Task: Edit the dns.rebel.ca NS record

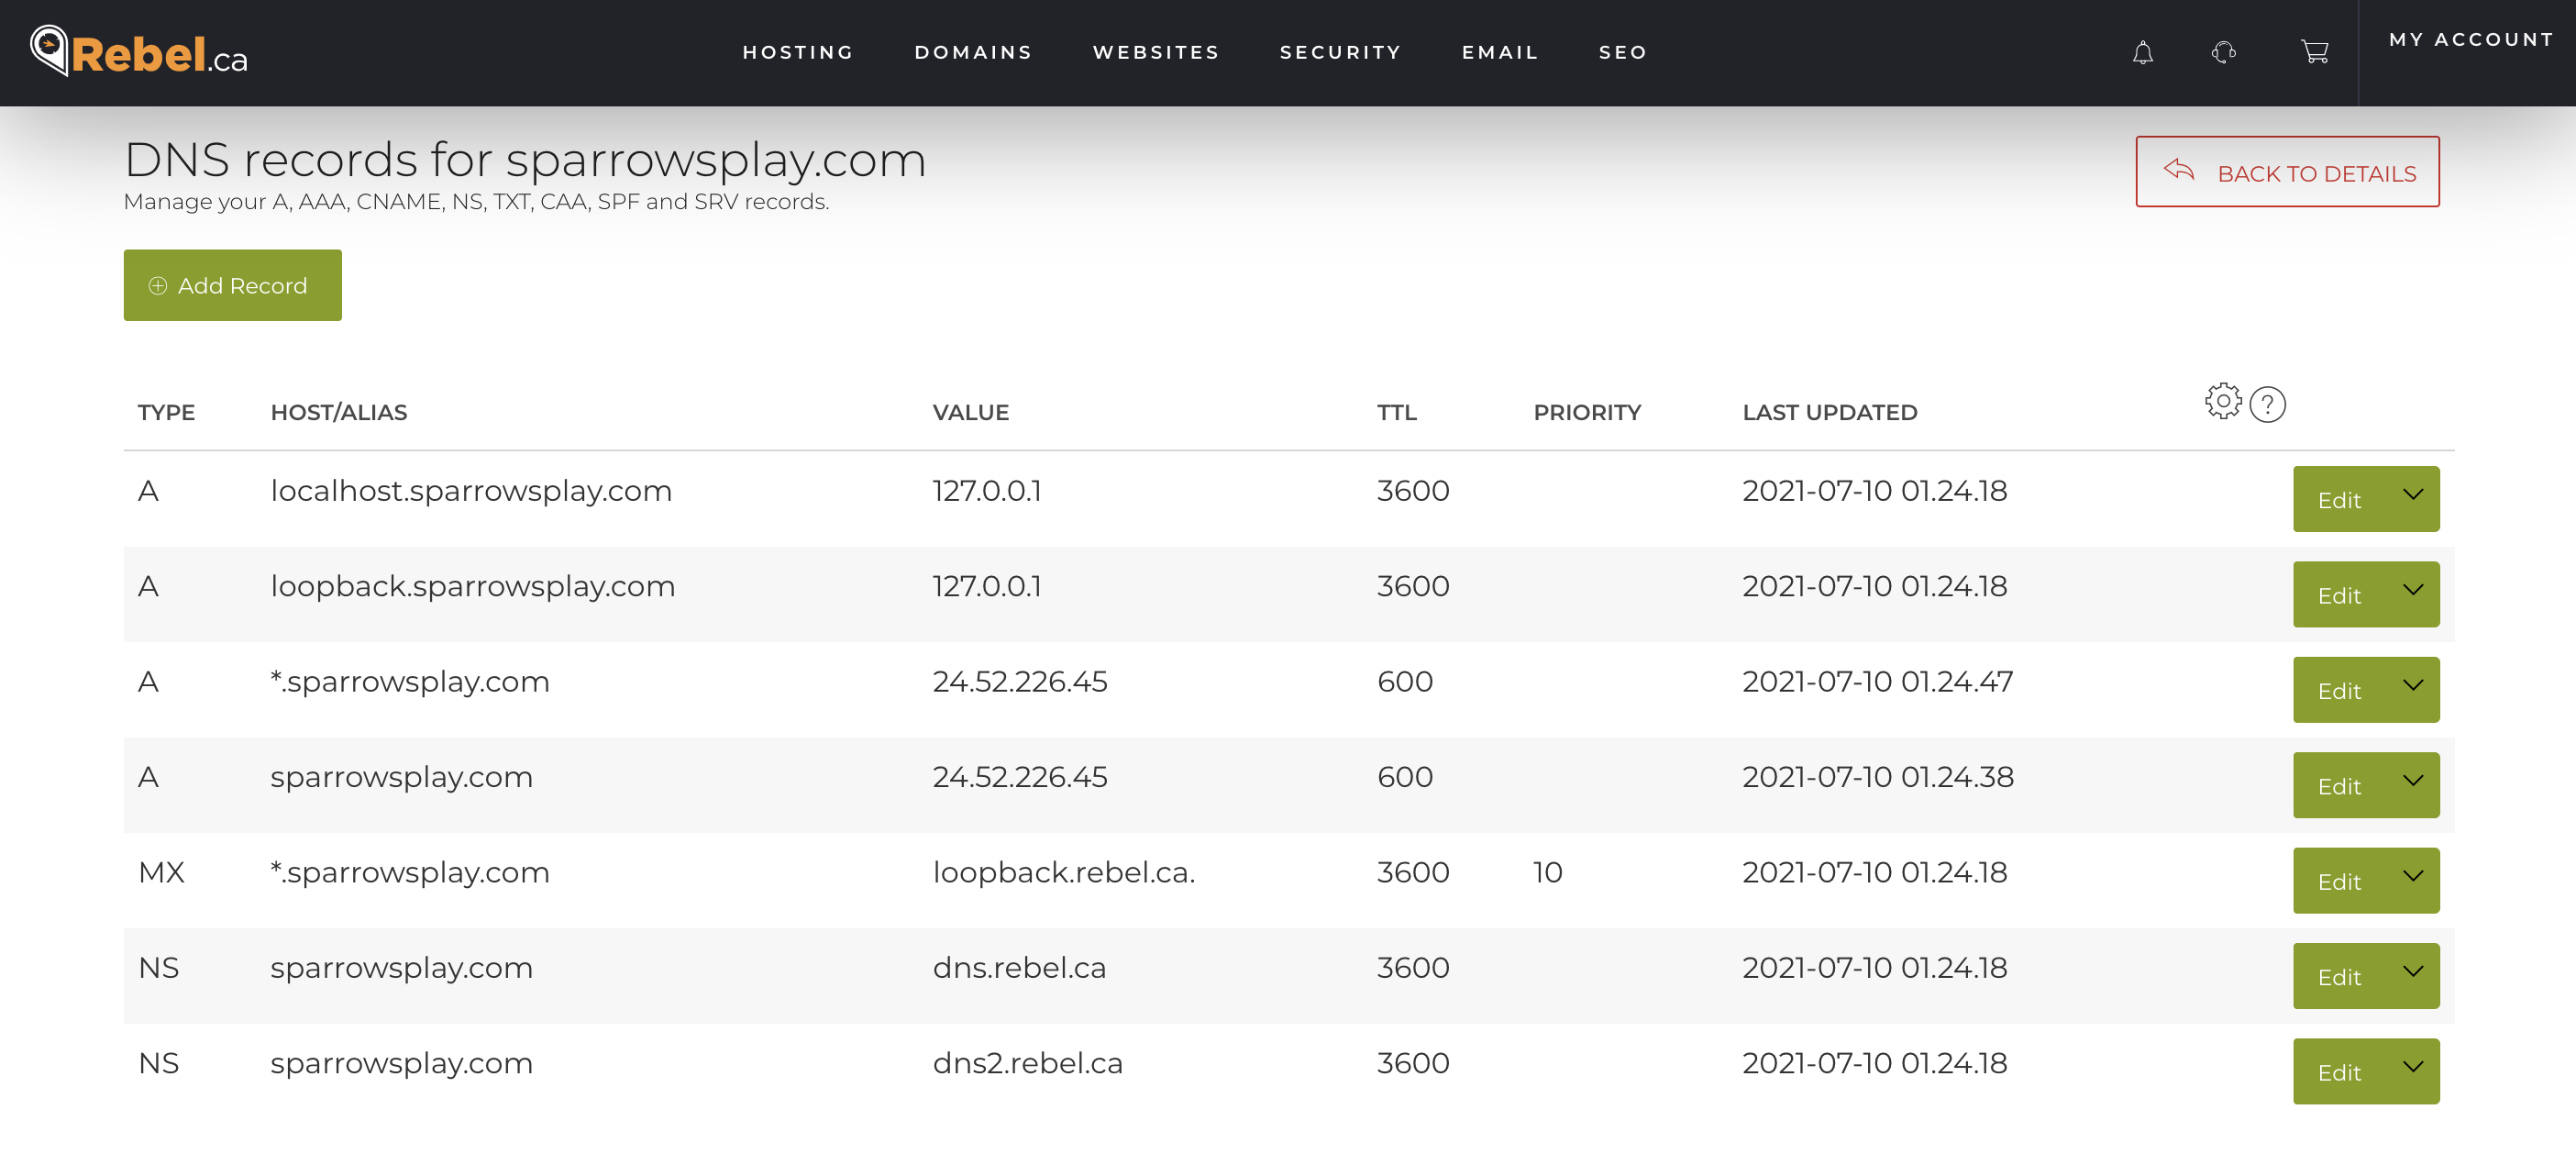Action: point(2339,977)
